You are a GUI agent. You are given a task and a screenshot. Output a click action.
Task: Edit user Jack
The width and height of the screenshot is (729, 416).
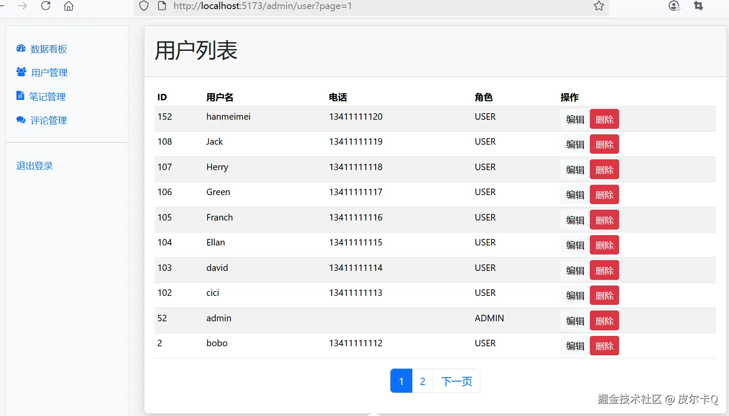[574, 144]
